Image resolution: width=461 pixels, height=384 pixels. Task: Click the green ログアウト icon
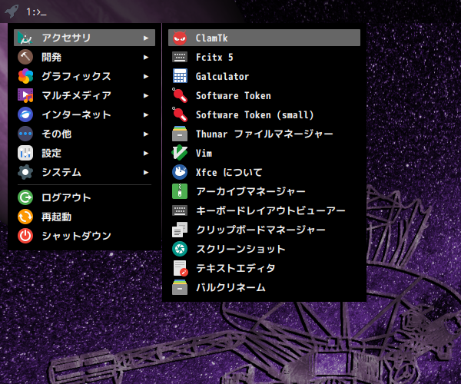25,197
